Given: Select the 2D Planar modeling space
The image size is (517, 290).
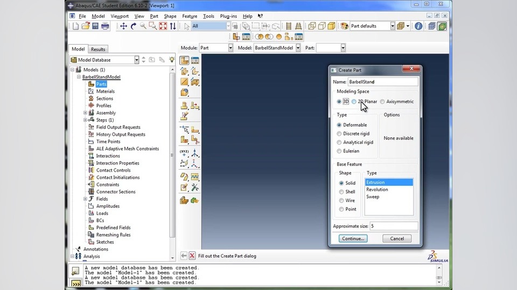Looking at the screenshot, I should (354, 102).
